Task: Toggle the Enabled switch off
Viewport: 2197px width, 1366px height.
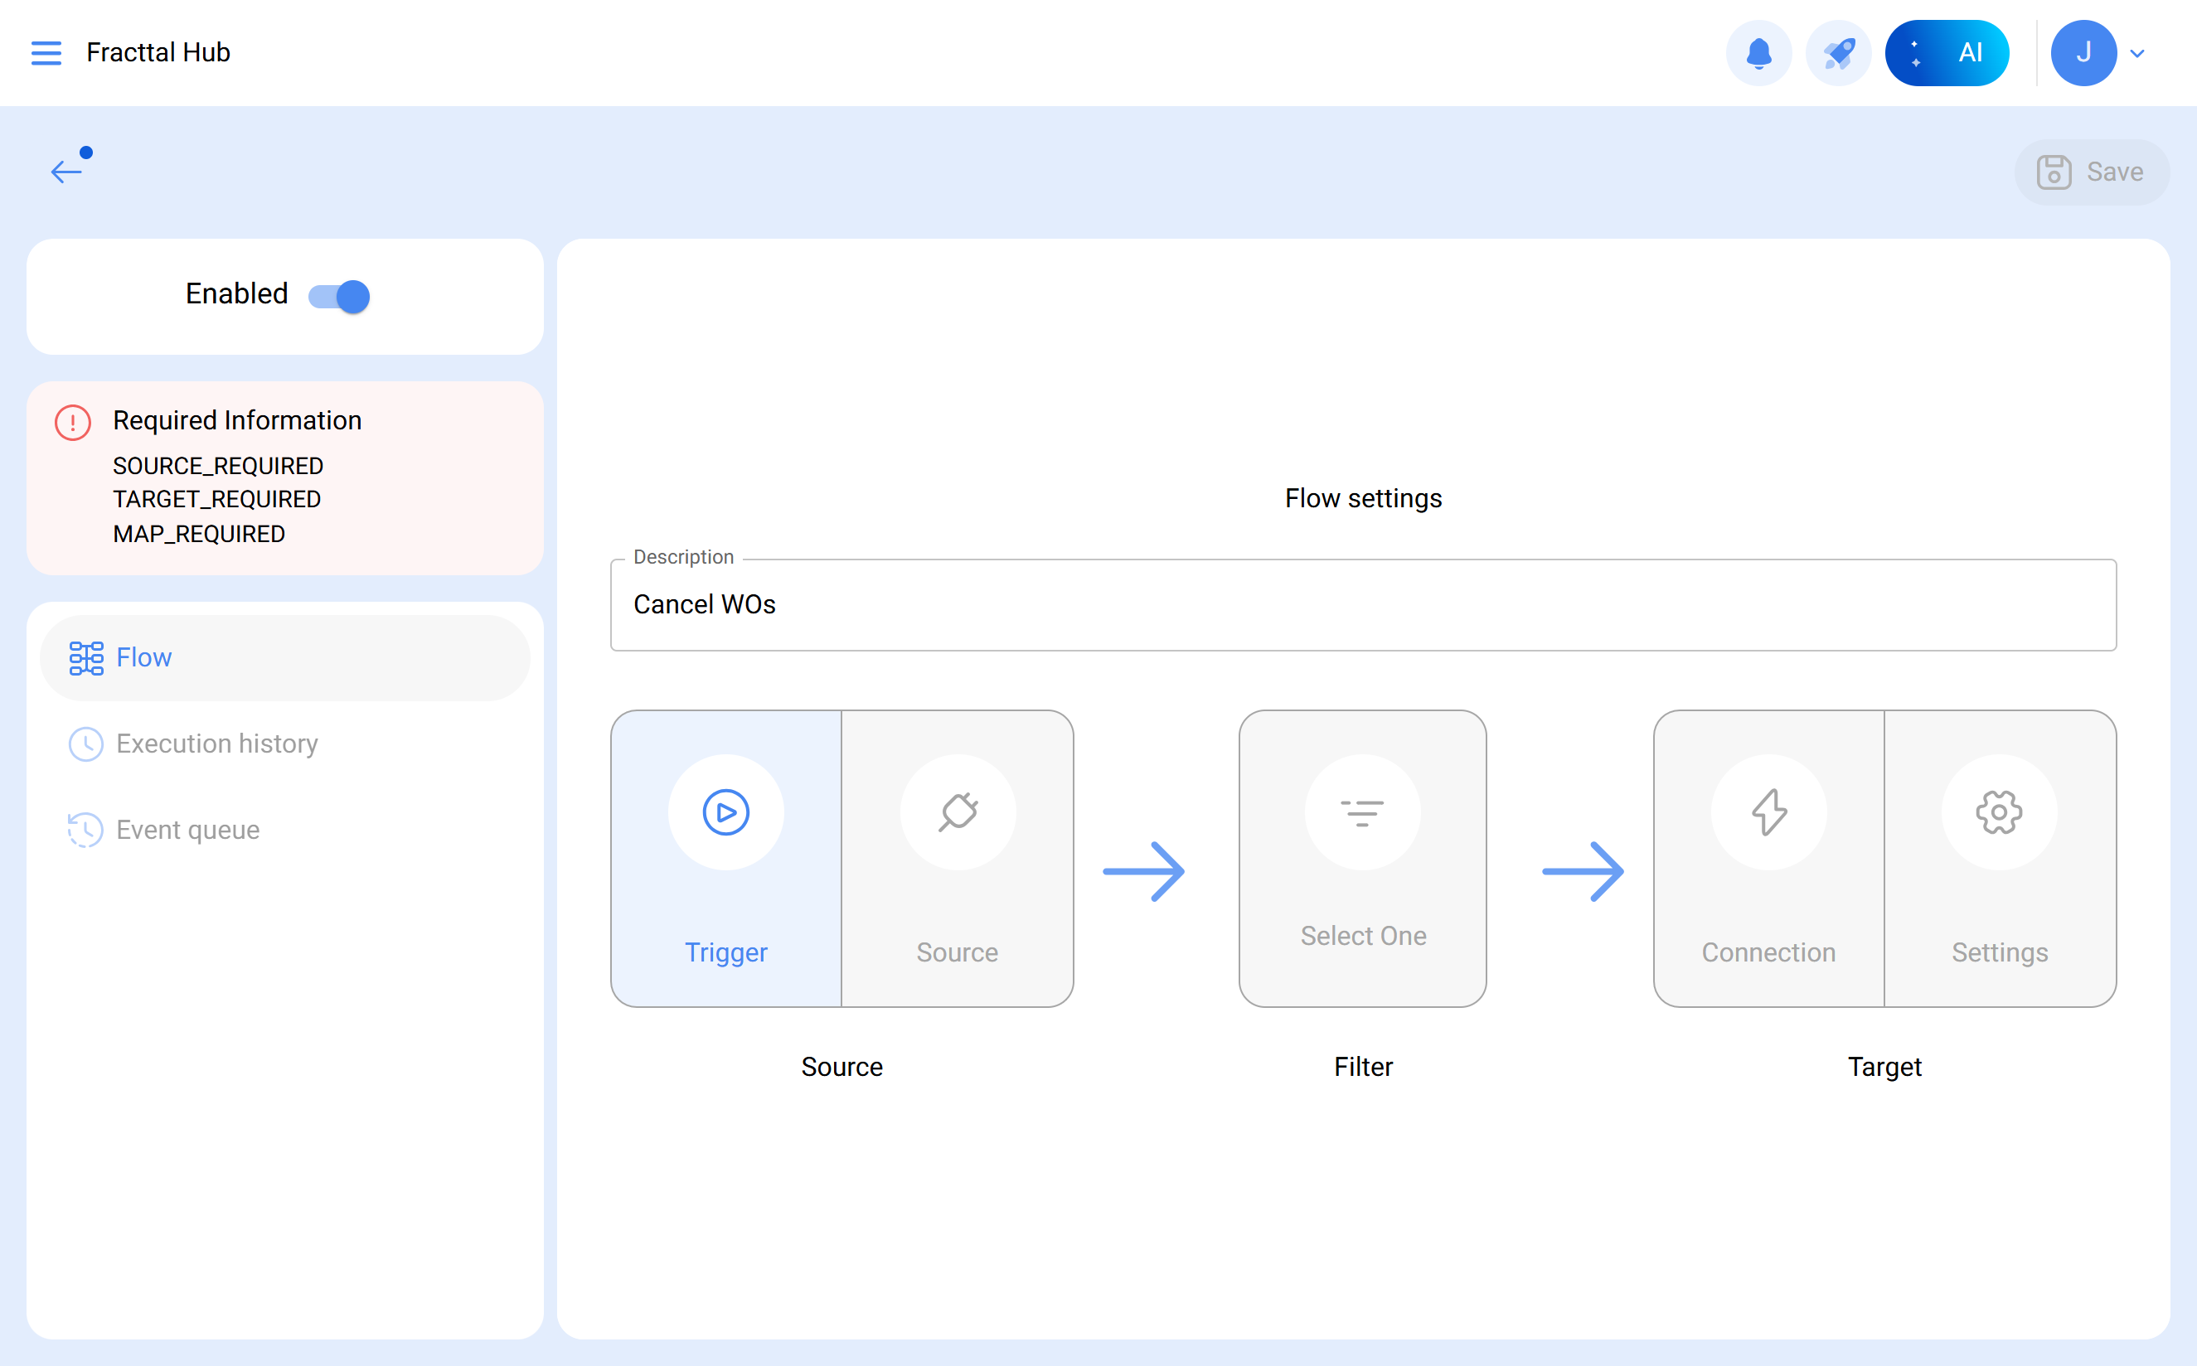Action: (340, 295)
